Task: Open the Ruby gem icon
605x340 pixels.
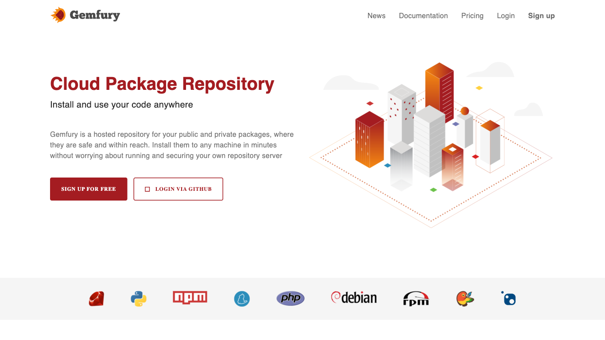Action: (x=96, y=299)
